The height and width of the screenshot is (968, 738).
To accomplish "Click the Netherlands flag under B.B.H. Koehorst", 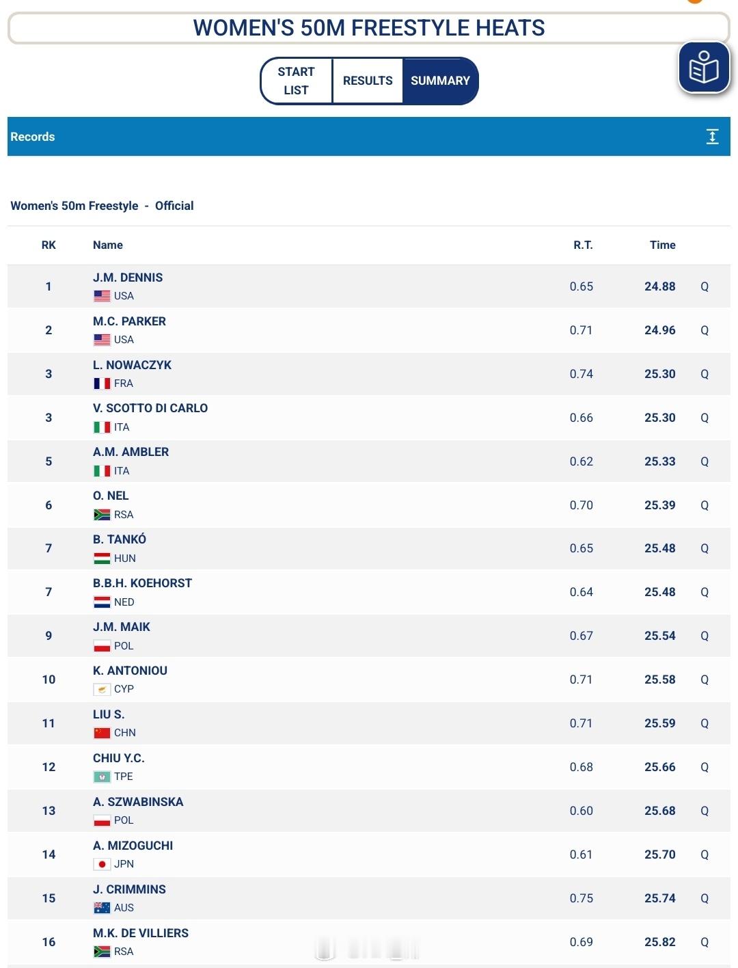I will [102, 602].
